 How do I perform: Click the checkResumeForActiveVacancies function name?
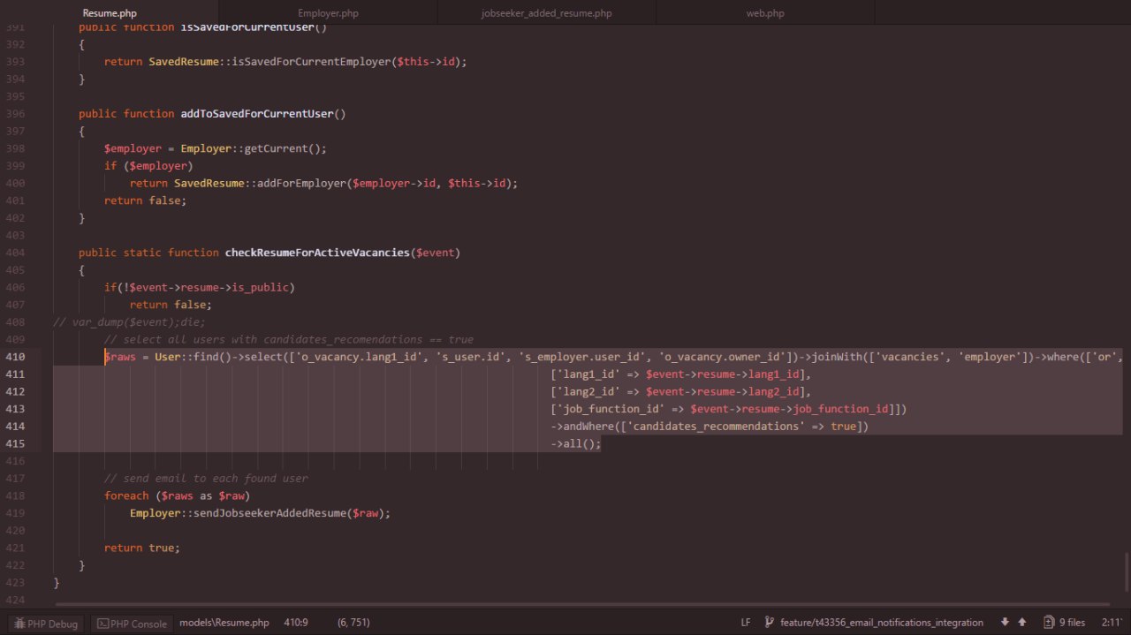click(x=318, y=253)
